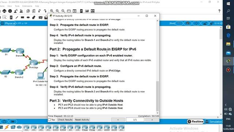This screenshot has height=132, width=234.
Task: Launch the Activity Wizard icon
Action: point(16,11)
